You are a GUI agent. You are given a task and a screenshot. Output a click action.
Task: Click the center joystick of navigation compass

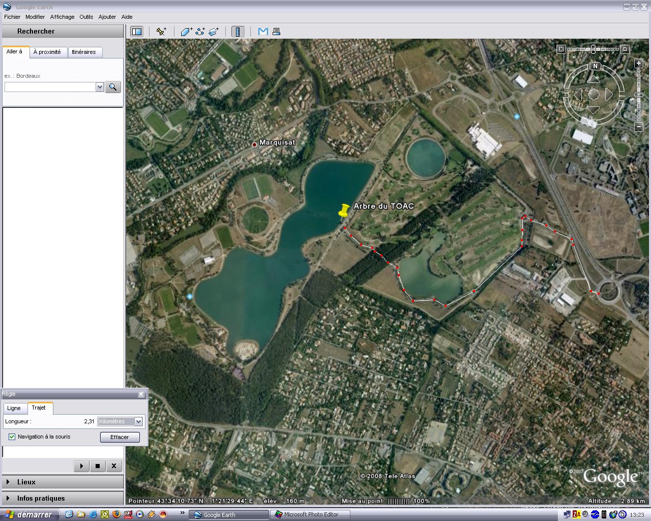[x=594, y=94]
